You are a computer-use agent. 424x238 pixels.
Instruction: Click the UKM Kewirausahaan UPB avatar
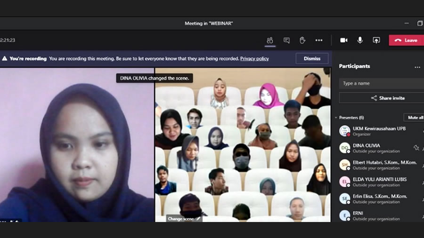click(344, 131)
